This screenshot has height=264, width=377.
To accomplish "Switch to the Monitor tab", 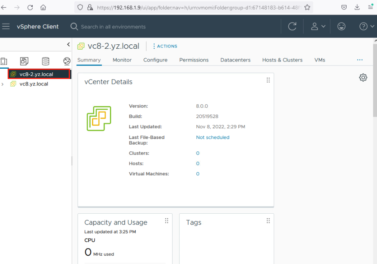I will [x=122, y=60].
